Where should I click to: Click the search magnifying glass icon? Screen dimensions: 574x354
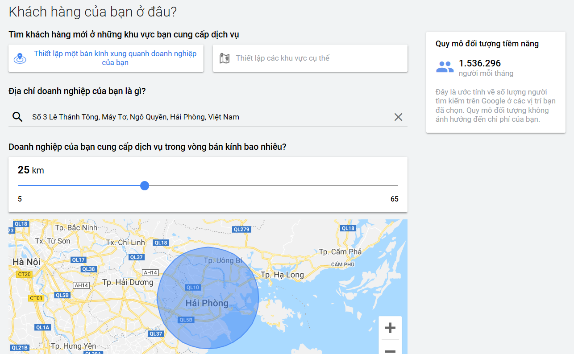point(17,117)
